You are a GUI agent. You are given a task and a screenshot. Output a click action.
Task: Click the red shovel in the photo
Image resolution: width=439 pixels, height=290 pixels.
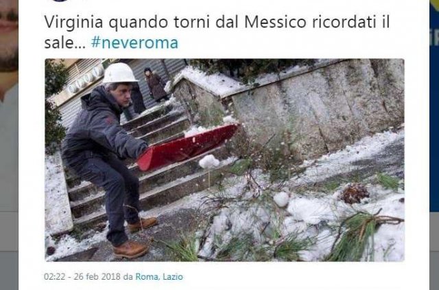coord(187,147)
